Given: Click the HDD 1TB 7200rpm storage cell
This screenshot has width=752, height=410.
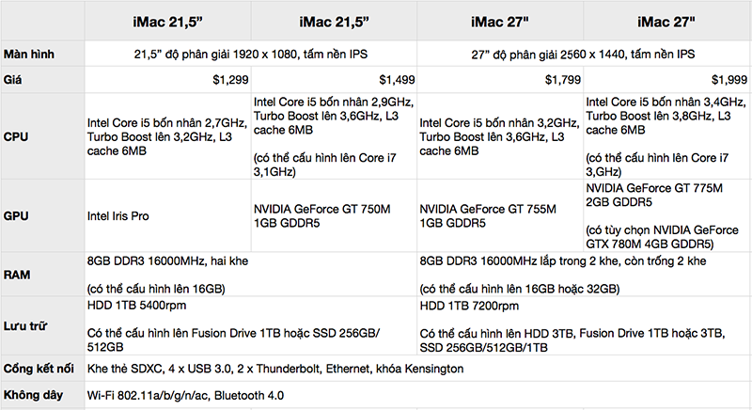Looking at the screenshot, I should (x=473, y=307).
